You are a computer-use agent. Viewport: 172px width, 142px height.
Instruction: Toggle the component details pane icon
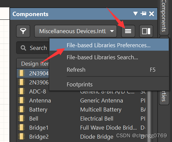146,31
